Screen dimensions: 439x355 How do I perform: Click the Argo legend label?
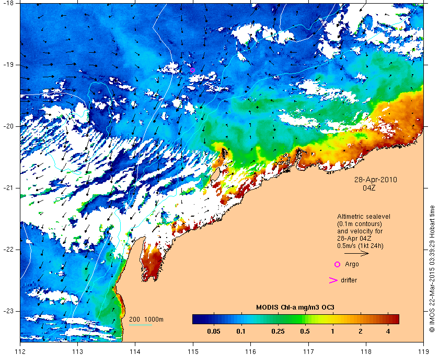[x=352, y=264]
